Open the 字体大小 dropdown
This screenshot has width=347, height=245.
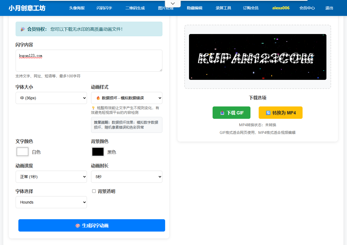[51, 98]
